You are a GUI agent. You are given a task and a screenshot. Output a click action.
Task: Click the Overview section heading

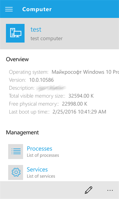[17, 59]
